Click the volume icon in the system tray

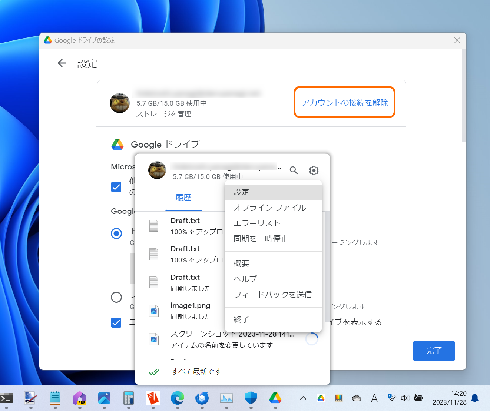click(405, 398)
